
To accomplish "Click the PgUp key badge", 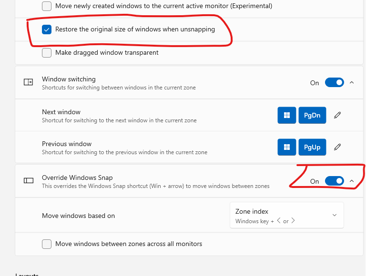I will 312,147.
